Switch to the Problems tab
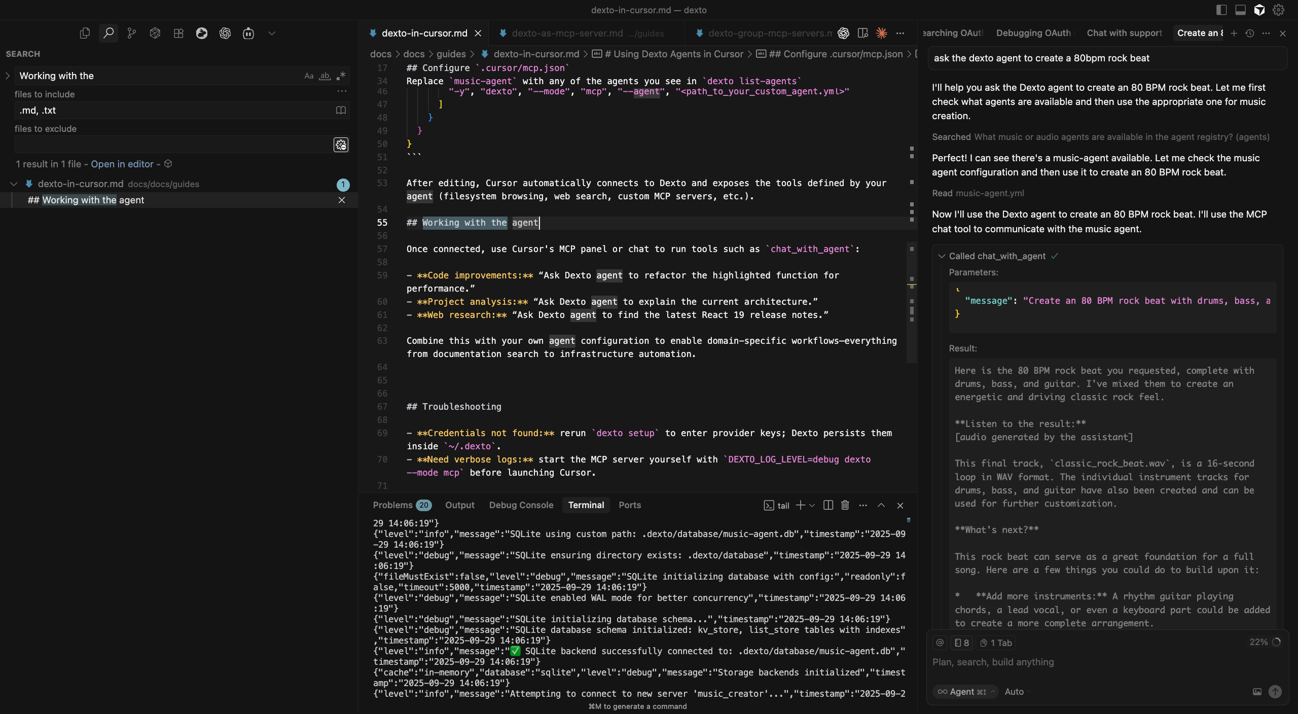1298x714 pixels. click(x=392, y=505)
